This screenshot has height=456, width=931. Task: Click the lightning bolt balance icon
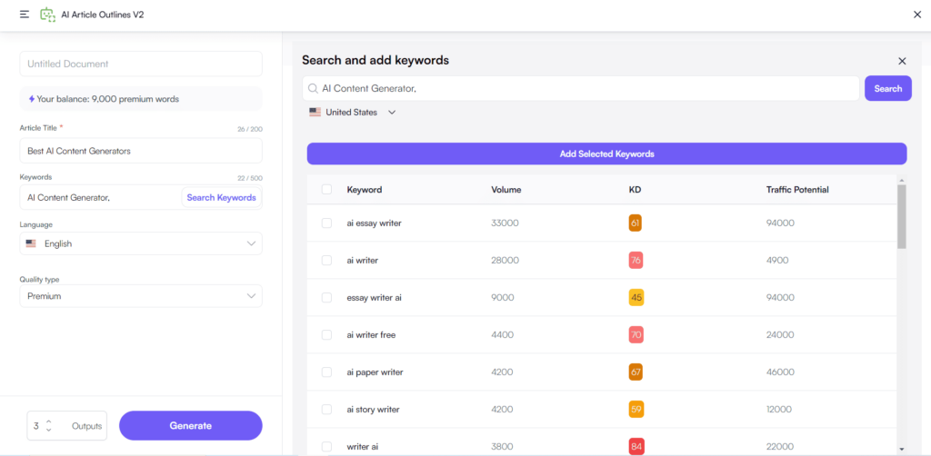tap(32, 99)
